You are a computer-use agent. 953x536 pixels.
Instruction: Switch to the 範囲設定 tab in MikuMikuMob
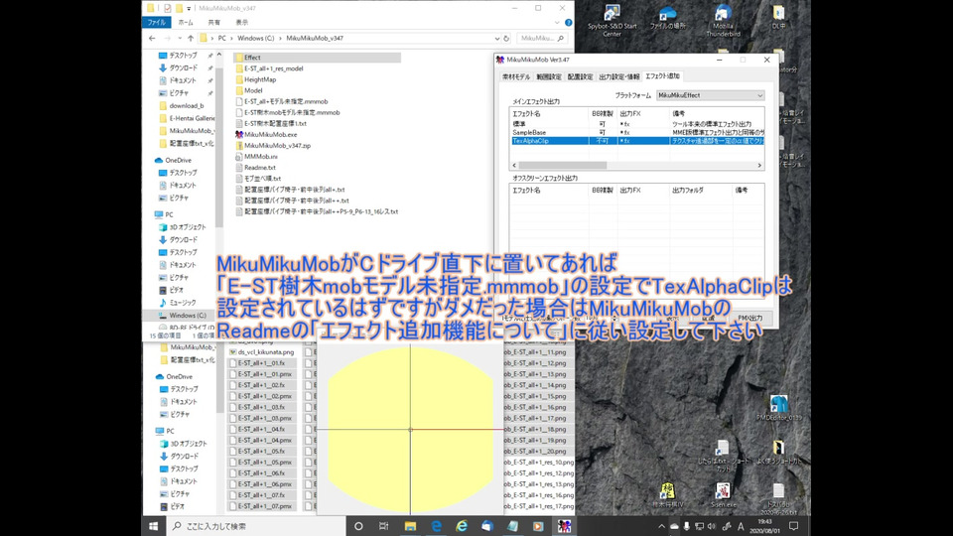[549, 77]
